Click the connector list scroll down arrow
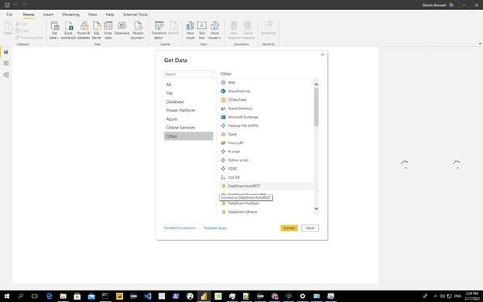 click(316, 208)
